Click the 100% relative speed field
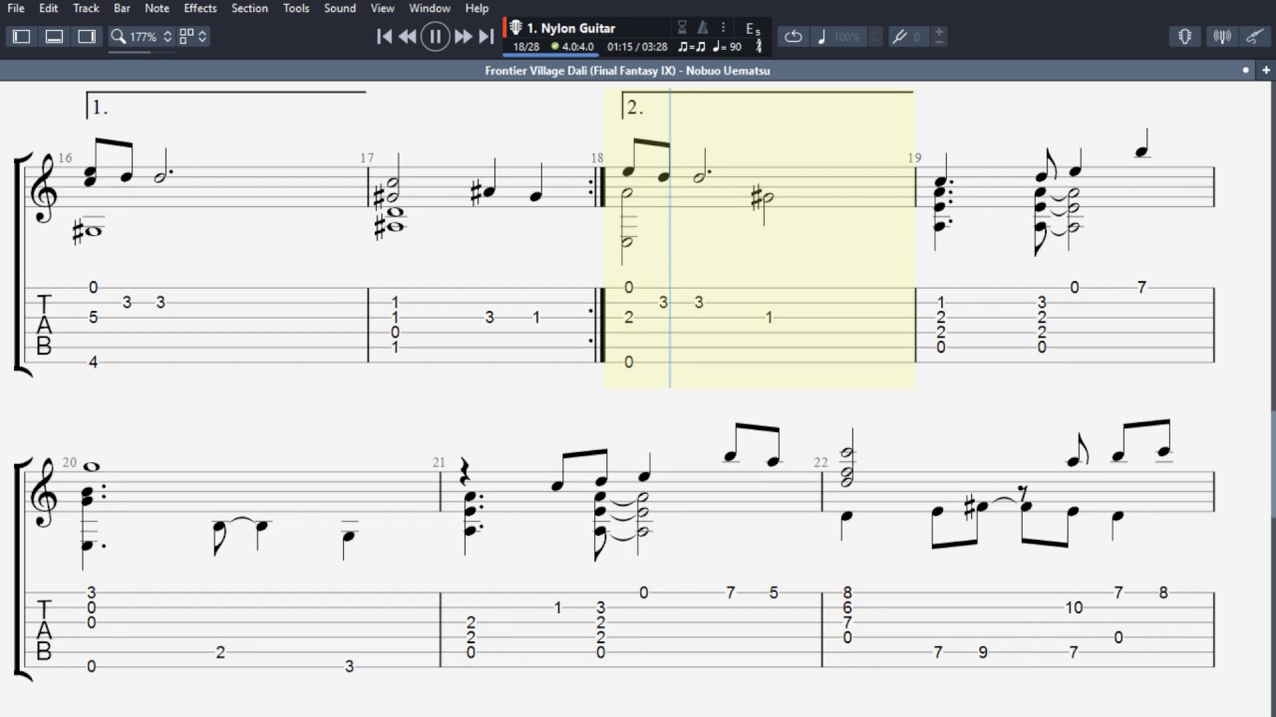This screenshot has width=1276, height=717. pos(848,37)
